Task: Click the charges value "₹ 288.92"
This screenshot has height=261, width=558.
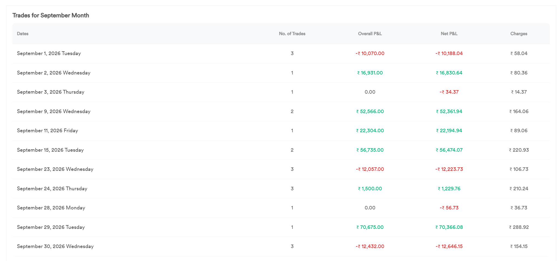Action: tap(519, 227)
